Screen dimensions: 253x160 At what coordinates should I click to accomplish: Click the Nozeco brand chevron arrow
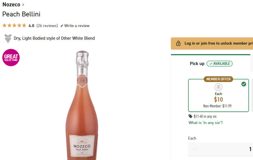[23, 5]
